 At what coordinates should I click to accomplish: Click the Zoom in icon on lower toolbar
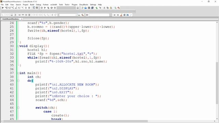tap(44, 15)
